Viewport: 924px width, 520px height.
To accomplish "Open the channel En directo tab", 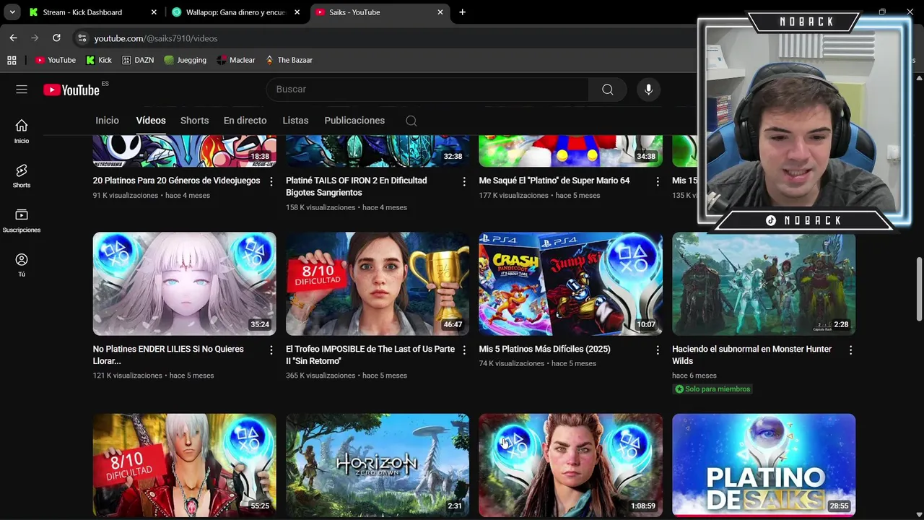I will click(245, 121).
